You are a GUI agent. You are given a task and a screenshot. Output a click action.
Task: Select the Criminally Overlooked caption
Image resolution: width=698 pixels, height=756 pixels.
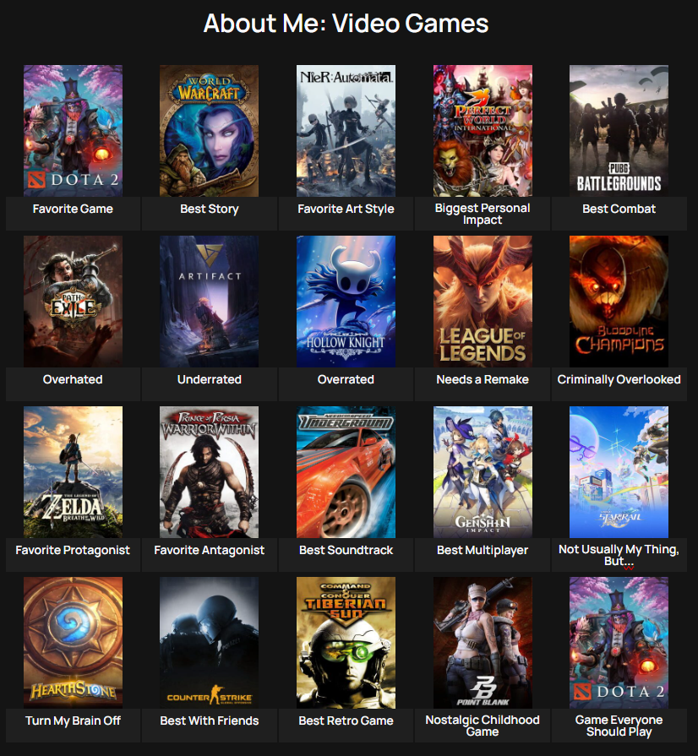pos(619,379)
